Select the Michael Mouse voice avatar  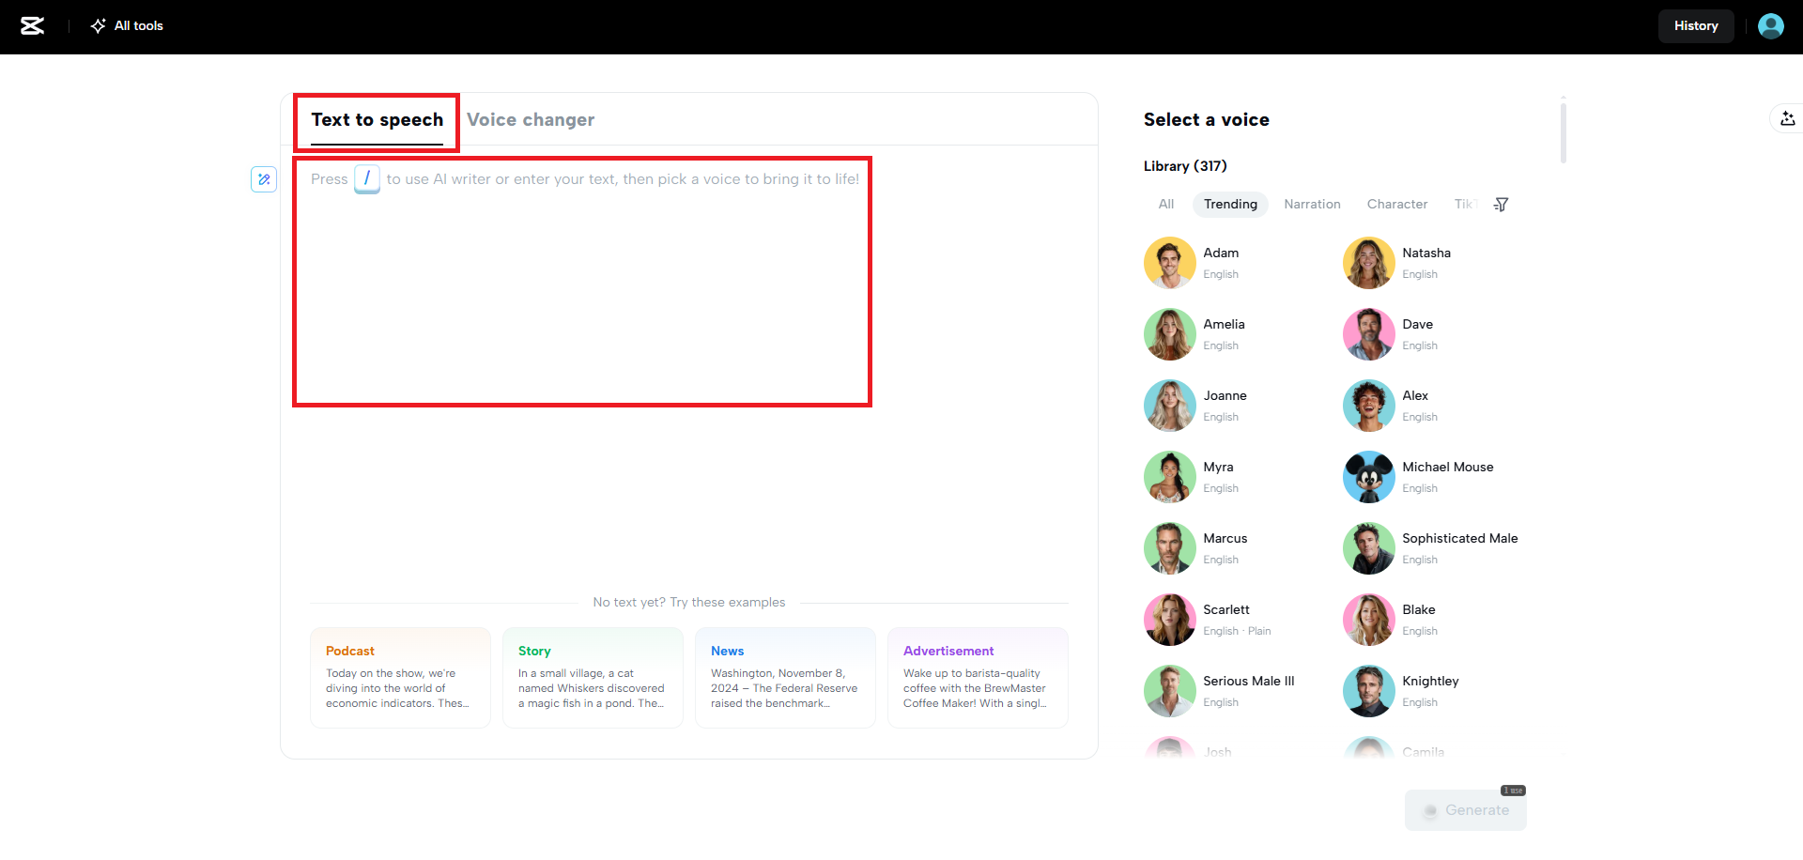click(1368, 477)
